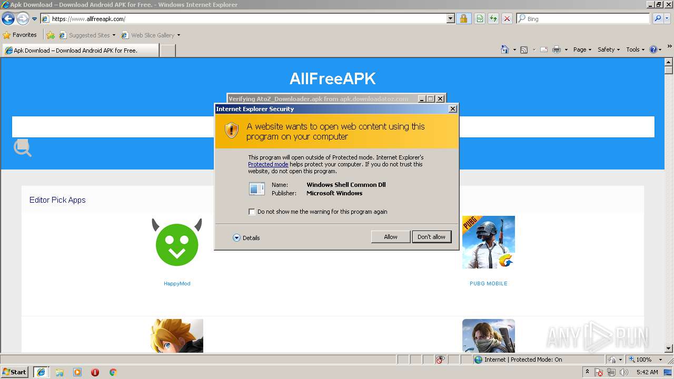Image resolution: width=674 pixels, height=379 pixels.
Task: Click the PUBG MOBILE app thumbnail
Action: coord(489,242)
